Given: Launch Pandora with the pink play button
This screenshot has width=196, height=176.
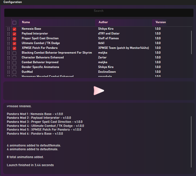Looking at the screenshot, I should (99, 91).
